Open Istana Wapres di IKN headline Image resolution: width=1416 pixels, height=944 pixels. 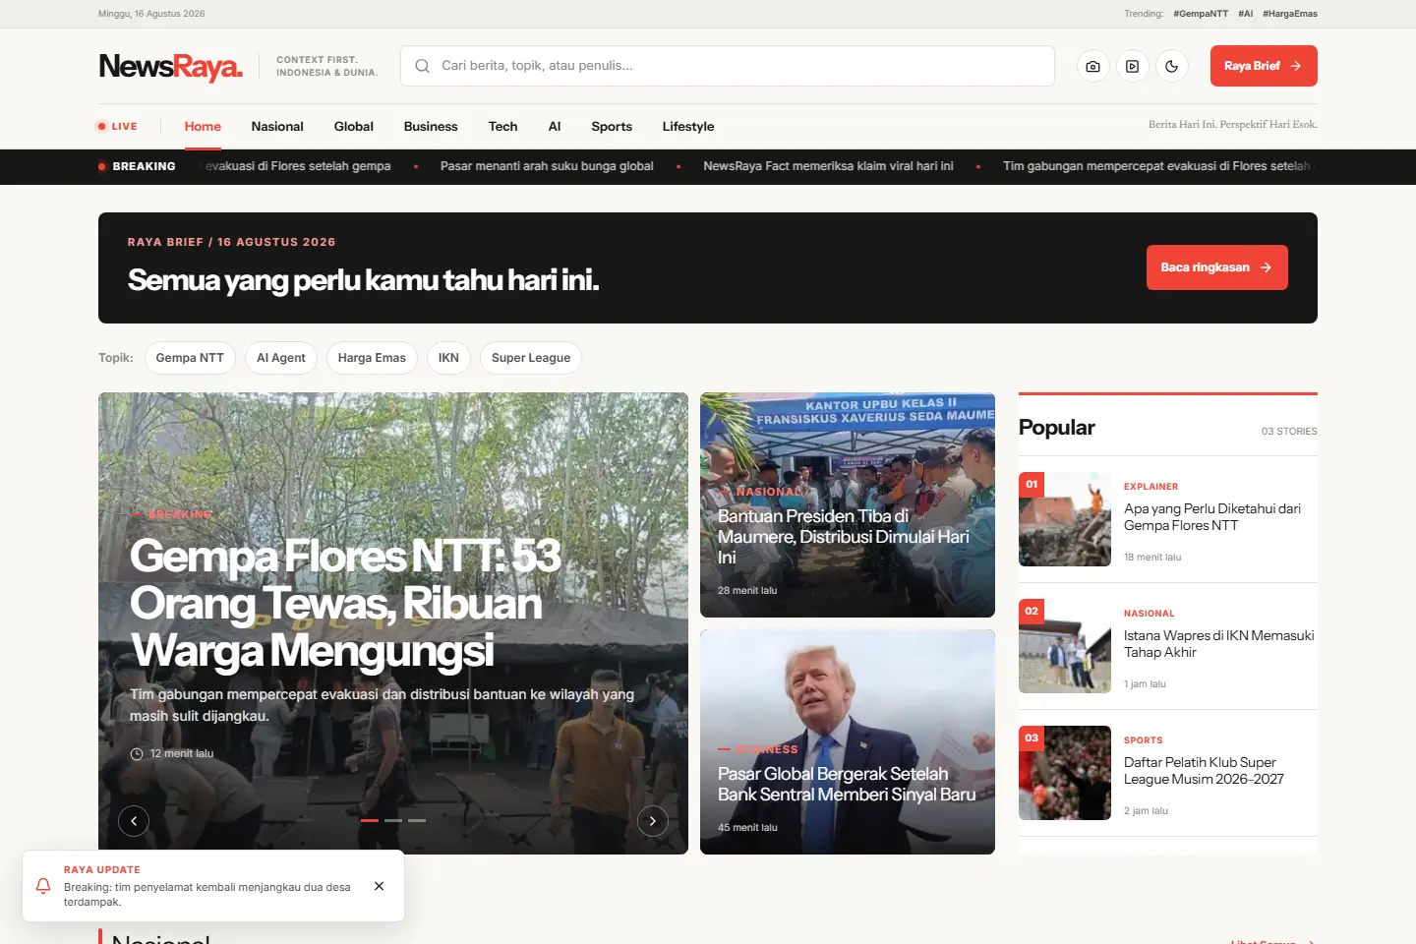point(1219,644)
